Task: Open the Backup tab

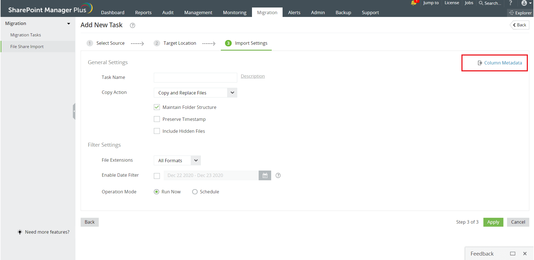Action: tap(343, 12)
